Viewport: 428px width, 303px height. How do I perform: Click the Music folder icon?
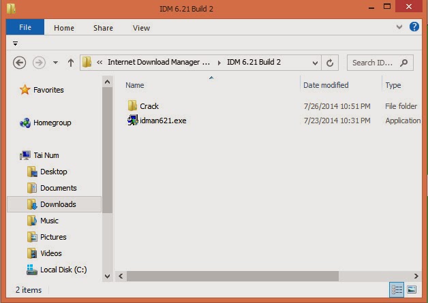(x=32, y=221)
